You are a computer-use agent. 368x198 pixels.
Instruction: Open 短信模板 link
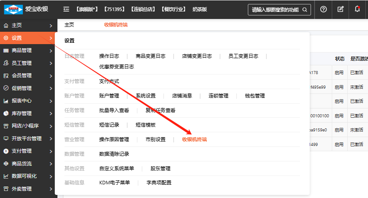[x=145, y=125]
